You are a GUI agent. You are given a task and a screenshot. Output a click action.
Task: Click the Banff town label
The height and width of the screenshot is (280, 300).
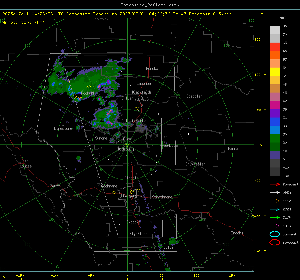click(x=55, y=185)
